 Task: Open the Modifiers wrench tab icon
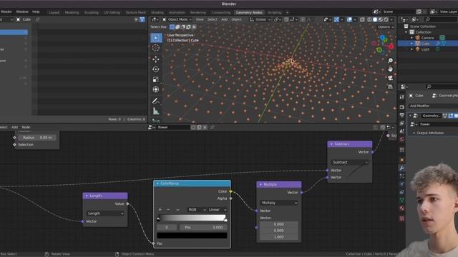[x=402, y=168]
